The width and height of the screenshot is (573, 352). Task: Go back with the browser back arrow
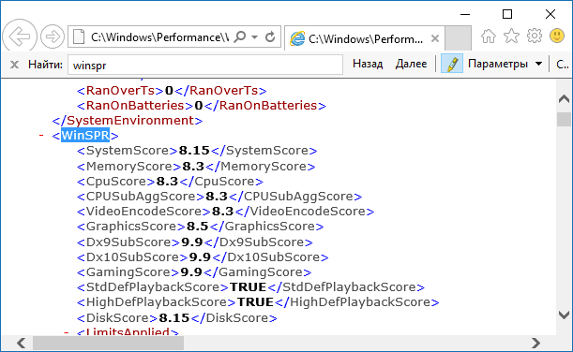(x=20, y=37)
